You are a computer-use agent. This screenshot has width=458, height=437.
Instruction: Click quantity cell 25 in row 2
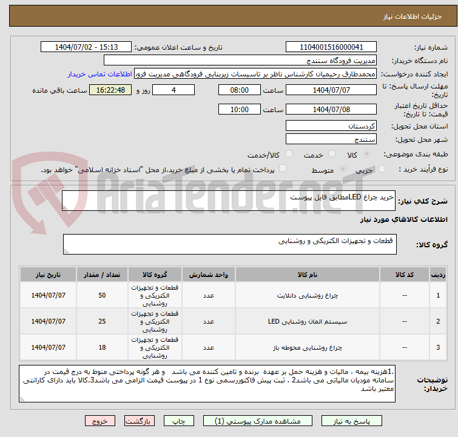pos(102,321)
